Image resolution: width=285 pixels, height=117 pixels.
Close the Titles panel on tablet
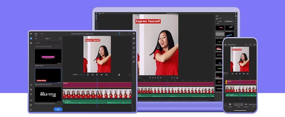pos(60,38)
